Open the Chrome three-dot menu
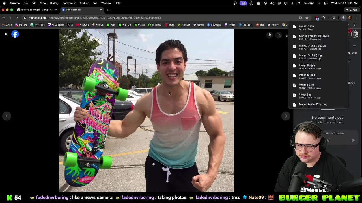The height and width of the screenshot is (203, 362). [357, 18]
